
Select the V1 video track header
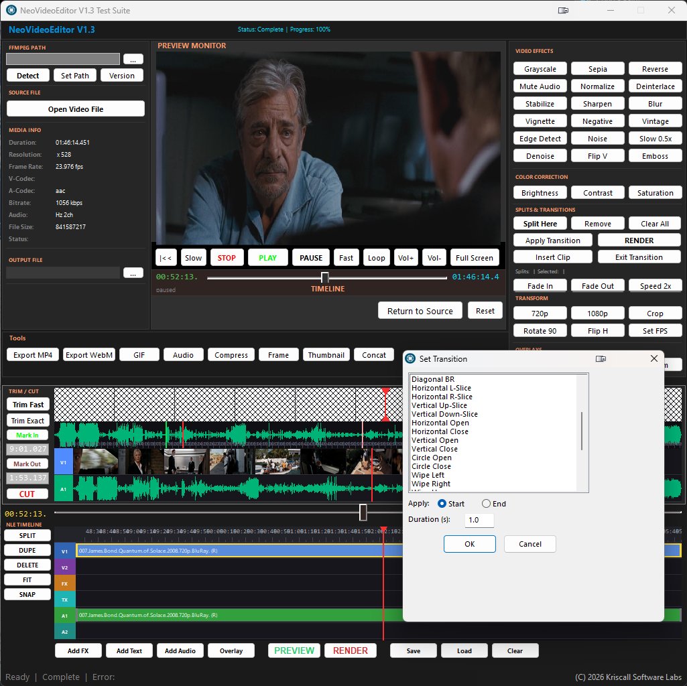point(65,551)
